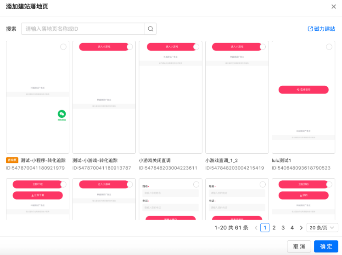Click the 在线咨询 button in lulu测试1 thumbnail
This screenshot has width=342, height=255.
pyautogui.click(x=303, y=89)
